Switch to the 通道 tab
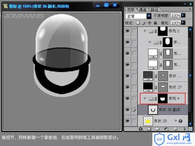Image resolution: width=195 pixels, height=146 pixels. point(142,10)
